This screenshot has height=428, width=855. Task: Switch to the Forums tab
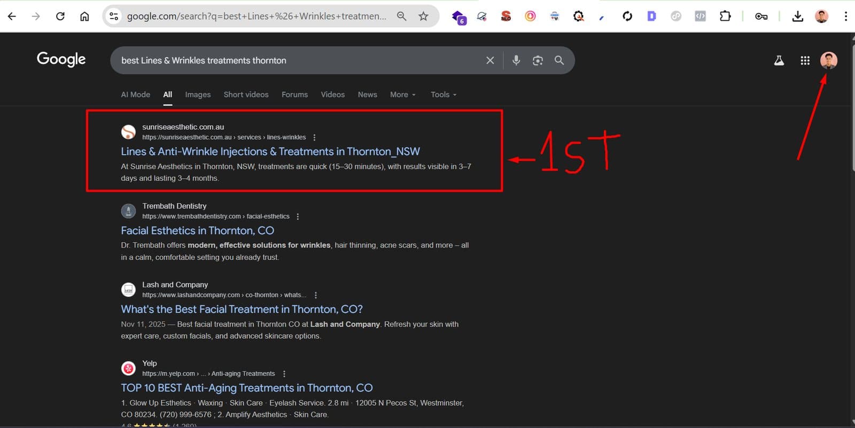coord(294,94)
